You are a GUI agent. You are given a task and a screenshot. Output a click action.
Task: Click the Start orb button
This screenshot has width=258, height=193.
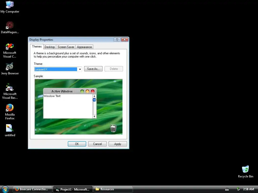tap(5, 189)
